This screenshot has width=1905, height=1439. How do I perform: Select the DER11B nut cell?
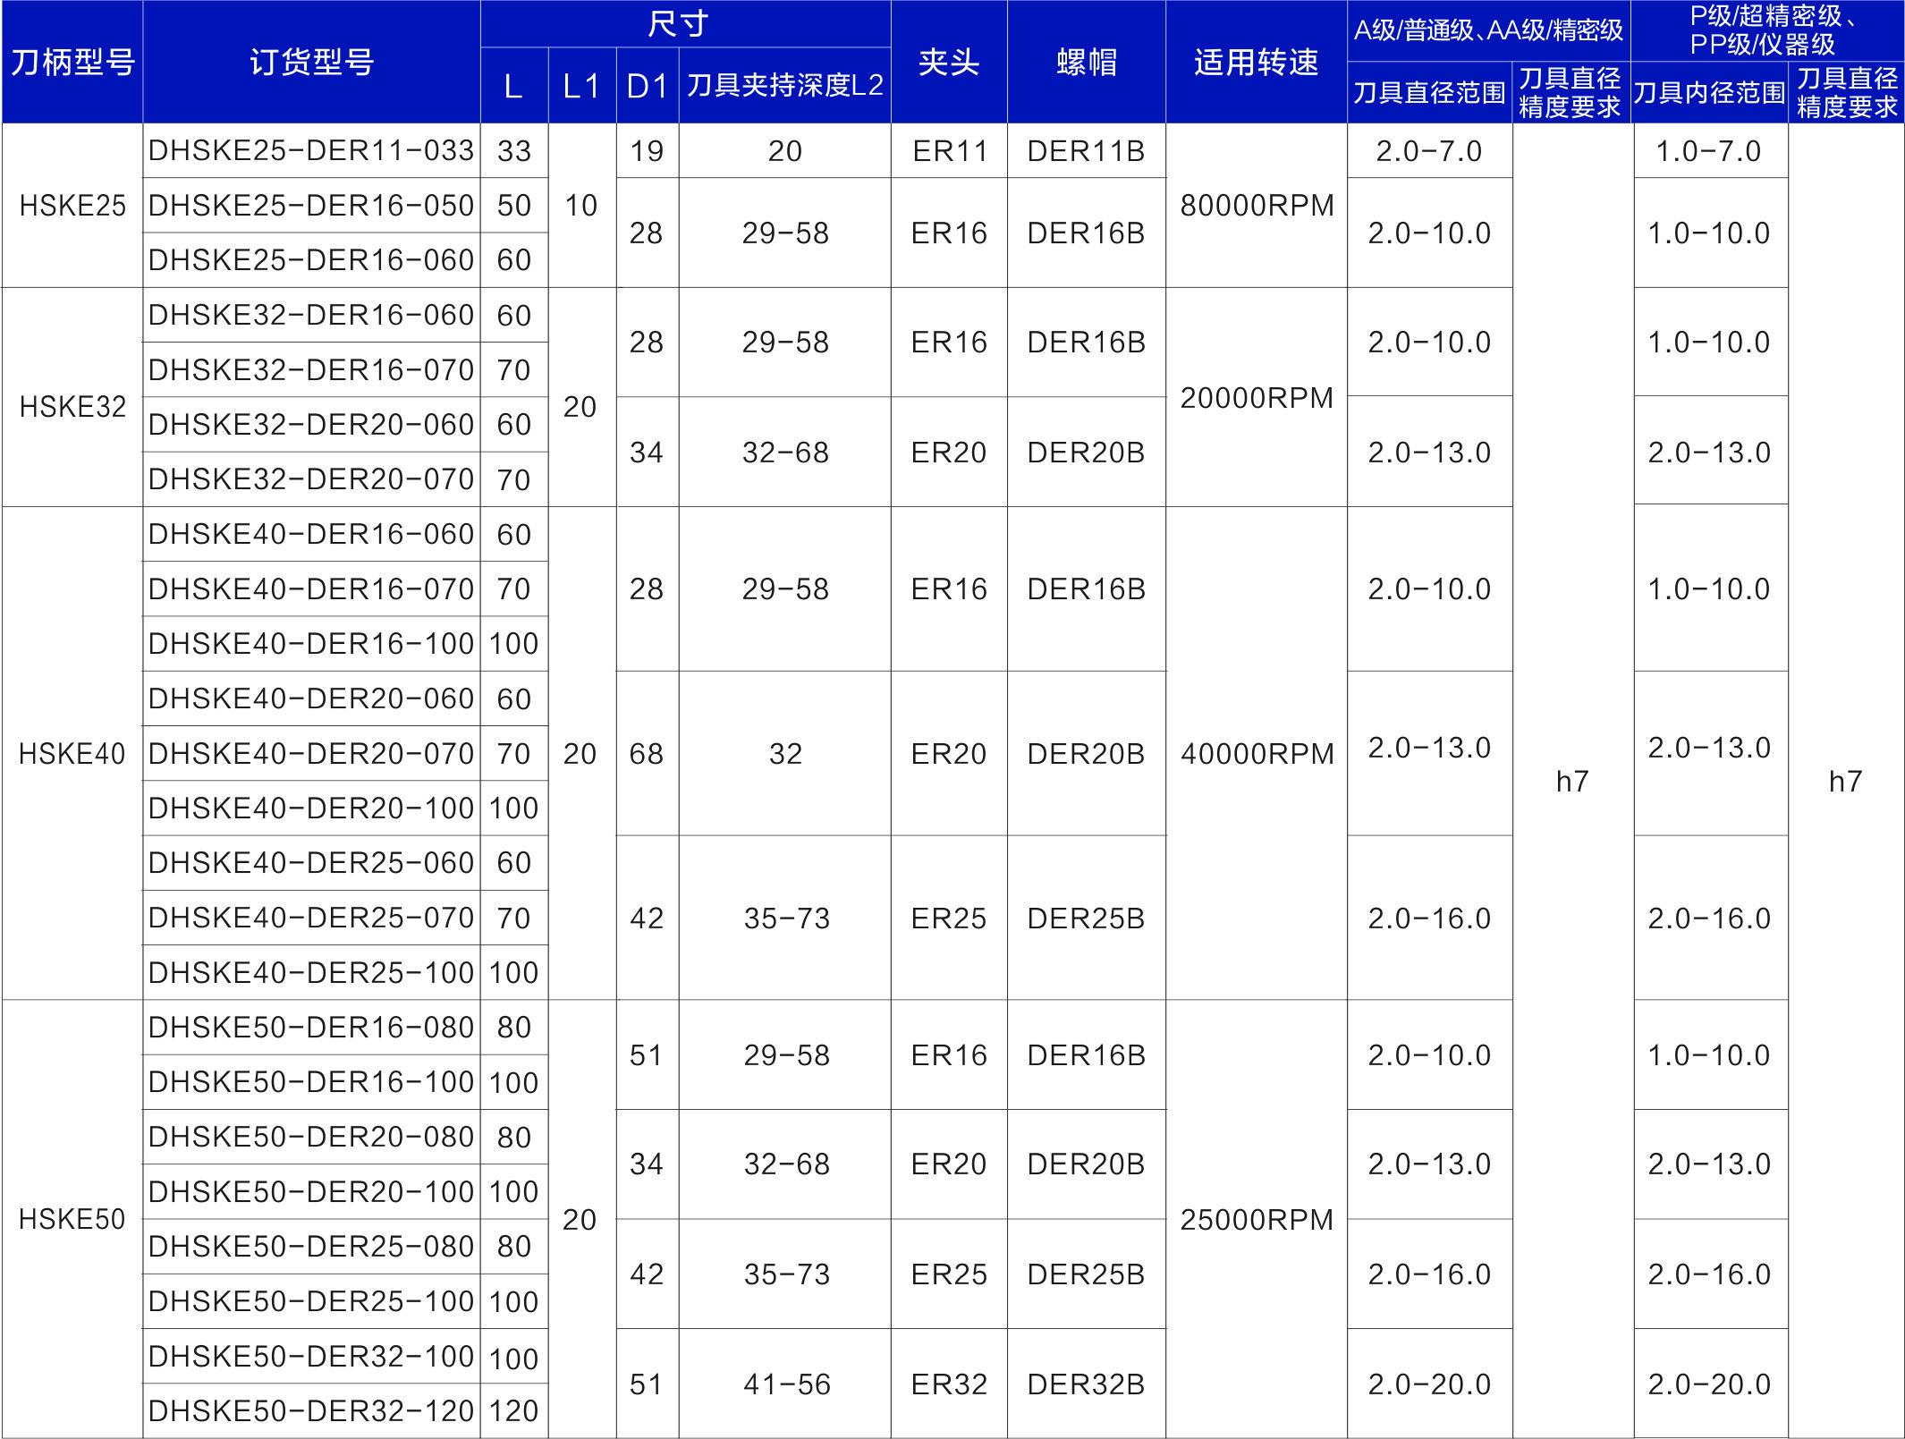(1086, 150)
